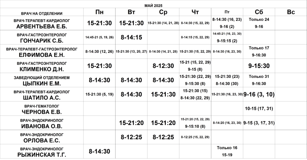Viewport: 307px width, 160px height.
Task: Select ГОНЧАРИК Monday cell 14:45-21 (5, 19, 26)
Action: point(100,37)
